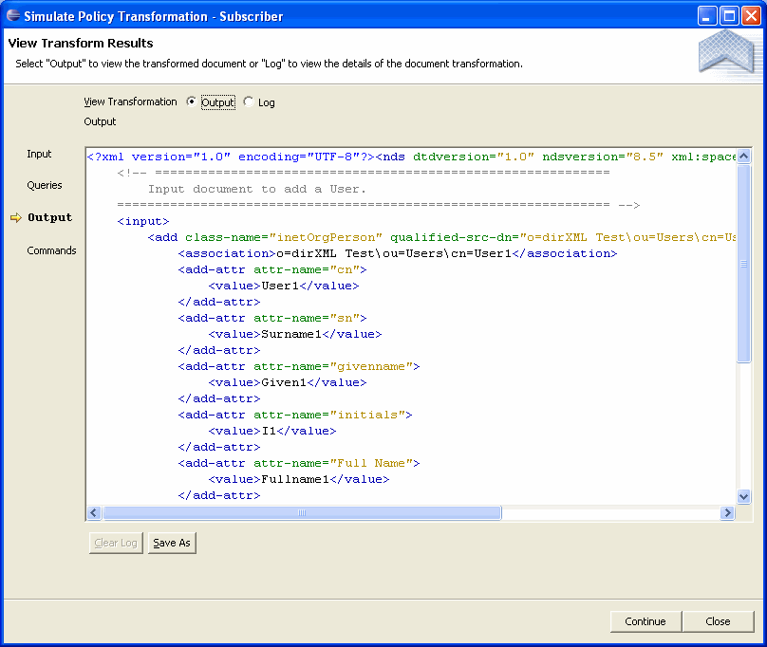This screenshot has height=647, width=767.
Task: Click the horizontal scrollbar left arrow
Action: (94, 513)
